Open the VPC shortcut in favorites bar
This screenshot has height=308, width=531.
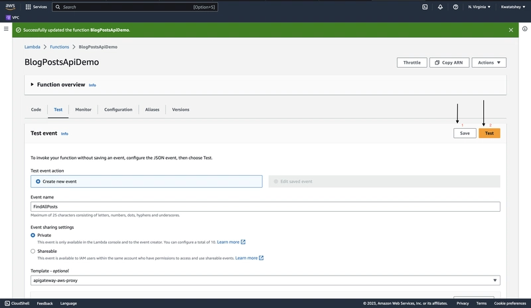pyautogui.click(x=13, y=17)
